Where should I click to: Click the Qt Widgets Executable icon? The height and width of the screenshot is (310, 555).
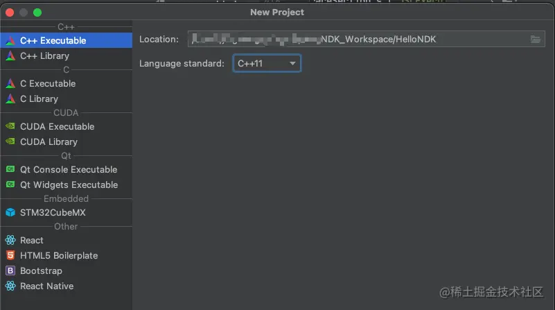click(10, 184)
